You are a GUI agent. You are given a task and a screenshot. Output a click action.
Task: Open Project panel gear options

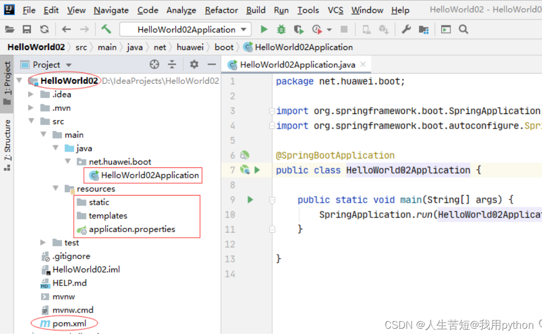point(195,64)
